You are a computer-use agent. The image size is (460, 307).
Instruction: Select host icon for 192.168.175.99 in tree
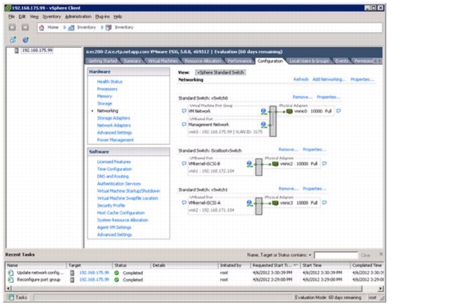coord(17,50)
